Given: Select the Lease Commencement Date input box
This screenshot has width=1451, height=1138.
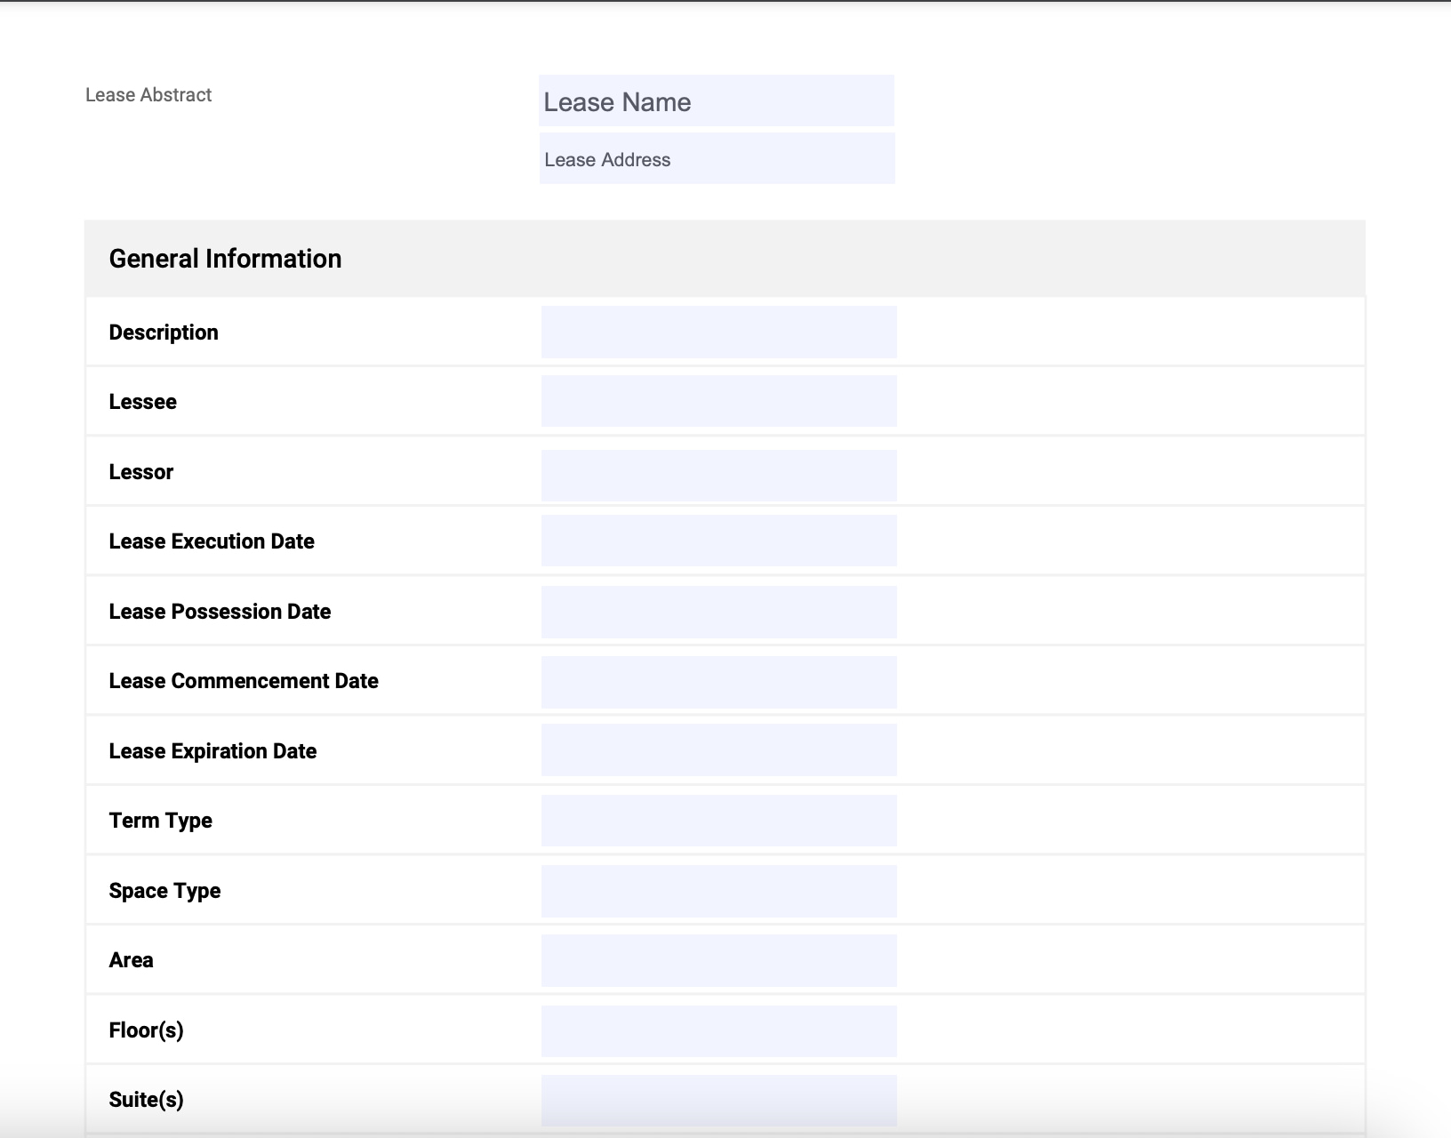Looking at the screenshot, I should (x=718, y=682).
